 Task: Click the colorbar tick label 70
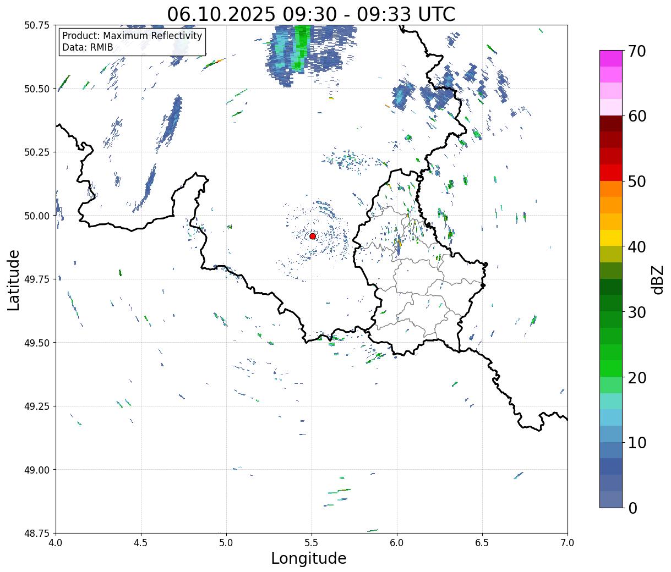coord(636,51)
